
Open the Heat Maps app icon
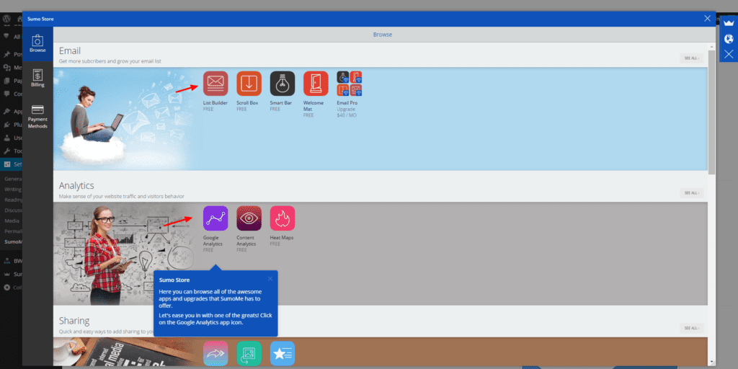point(283,218)
